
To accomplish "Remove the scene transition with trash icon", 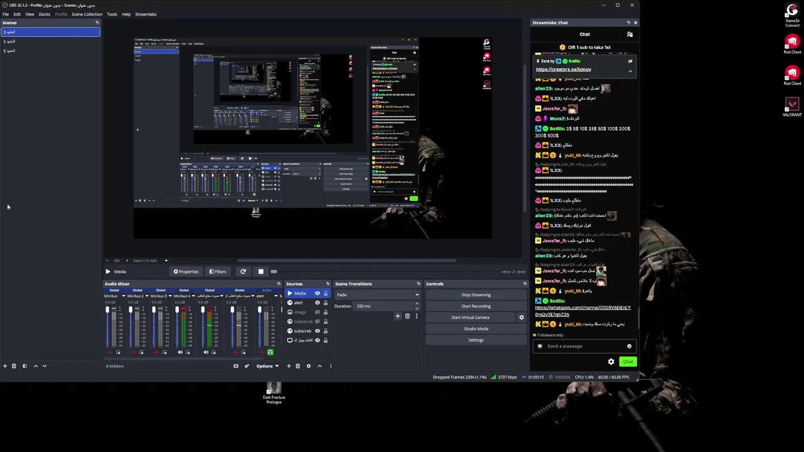I will [x=407, y=316].
